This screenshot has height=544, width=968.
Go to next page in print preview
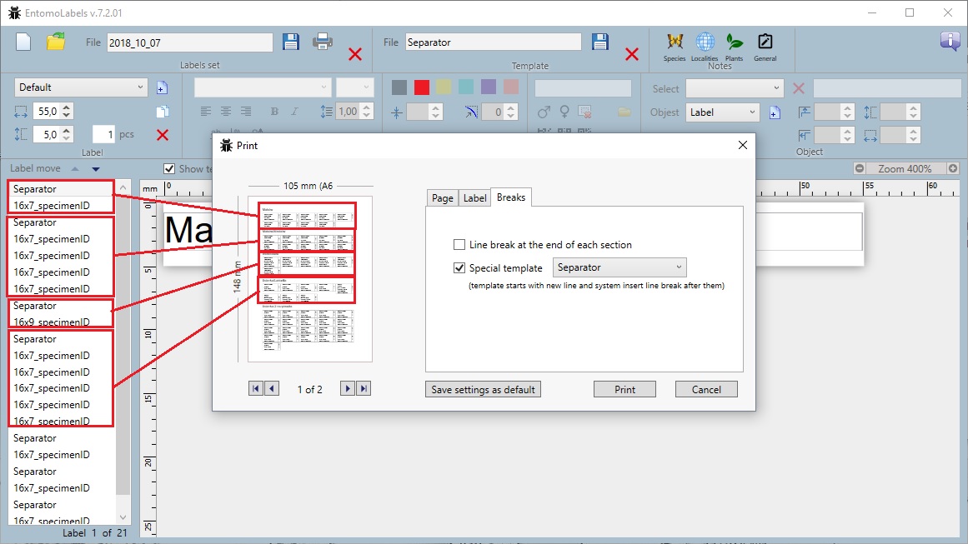point(348,389)
